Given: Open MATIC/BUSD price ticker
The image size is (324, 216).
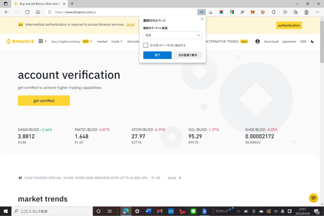Looking at the screenshot, I should pos(92,136).
